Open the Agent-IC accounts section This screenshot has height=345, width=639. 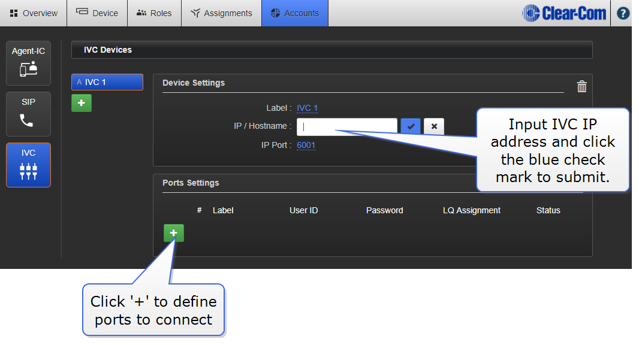click(x=28, y=63)
